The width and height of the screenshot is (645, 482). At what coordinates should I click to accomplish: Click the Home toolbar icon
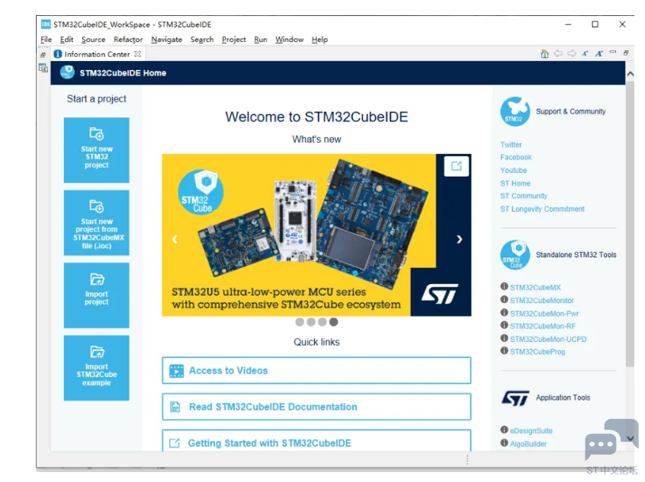[544, 53]
